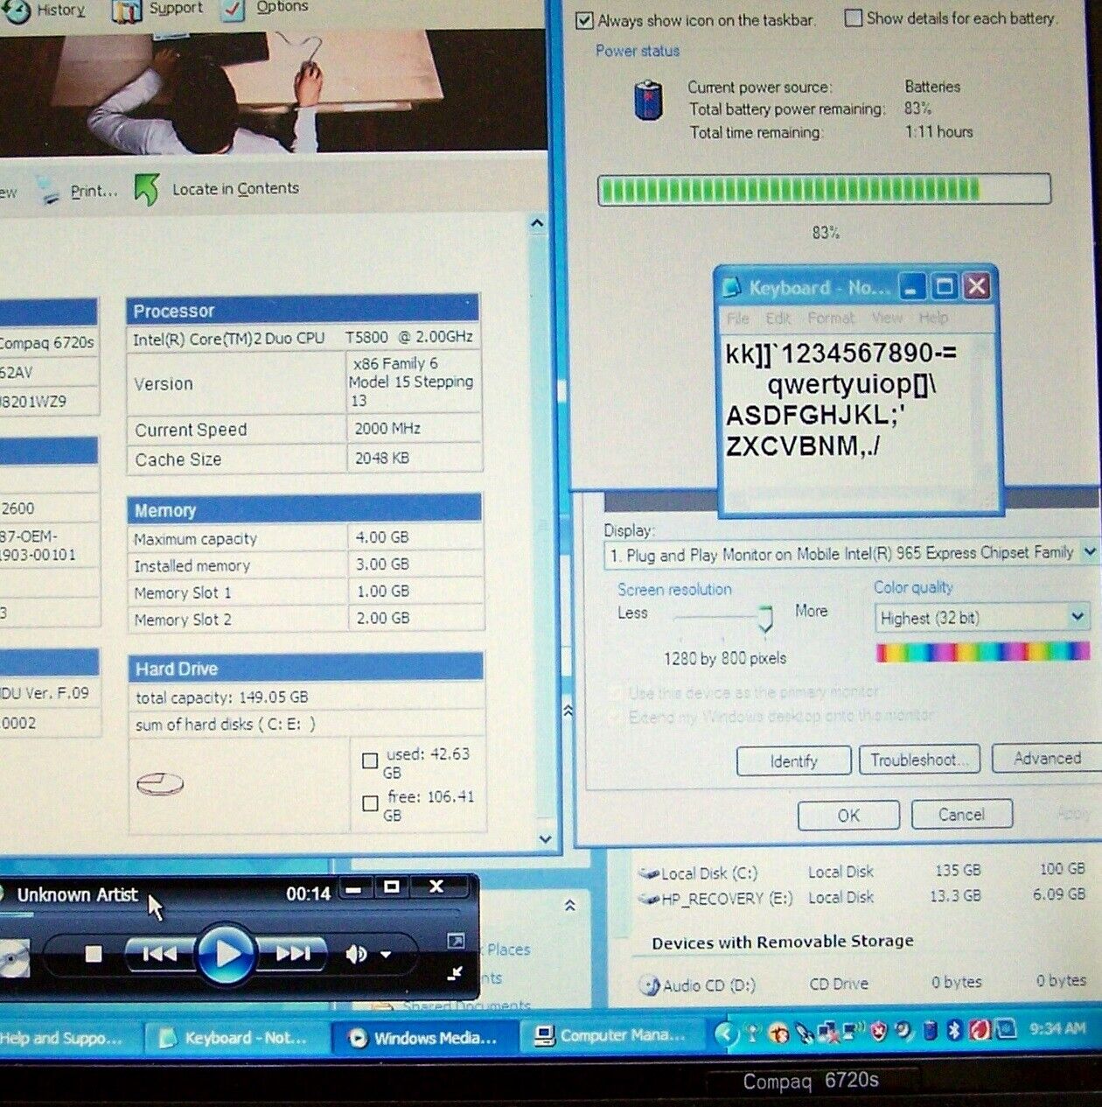Switch to Keyboard - Notepad taskbar button
The width and height of the screenshot is (1102, 1107).
point(236,1038)
